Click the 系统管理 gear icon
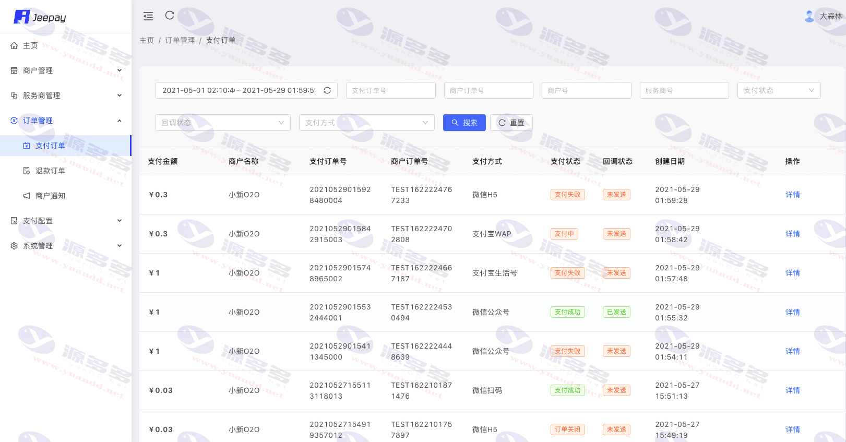This screenshot has width=846, height=442. coord(14,246)
